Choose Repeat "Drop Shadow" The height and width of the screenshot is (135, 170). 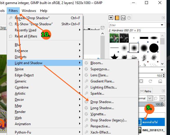coord(45,18)
